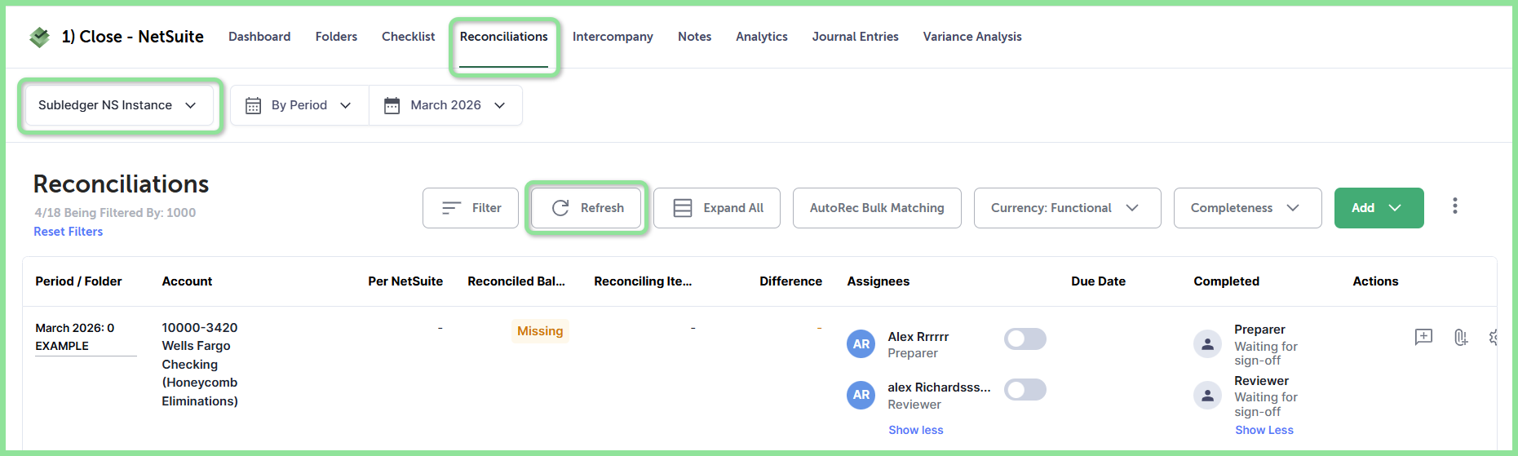
Task: Click Preparer Waiting for sign-off text
Action: click(1266, 345)
